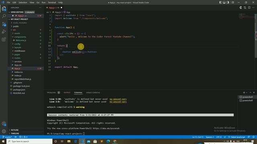
Task: Click the Open Changes editor action icon
Action: [241, 8]
